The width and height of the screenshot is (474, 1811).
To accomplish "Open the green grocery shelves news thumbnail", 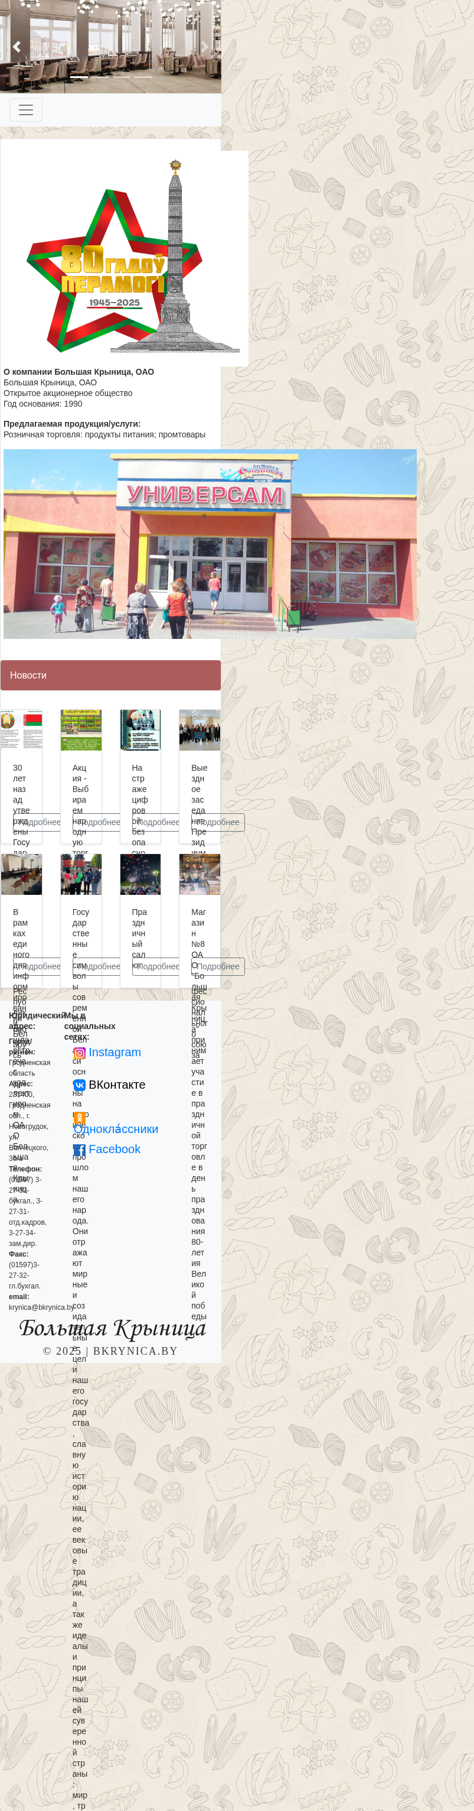I will [x=81, y=730].
